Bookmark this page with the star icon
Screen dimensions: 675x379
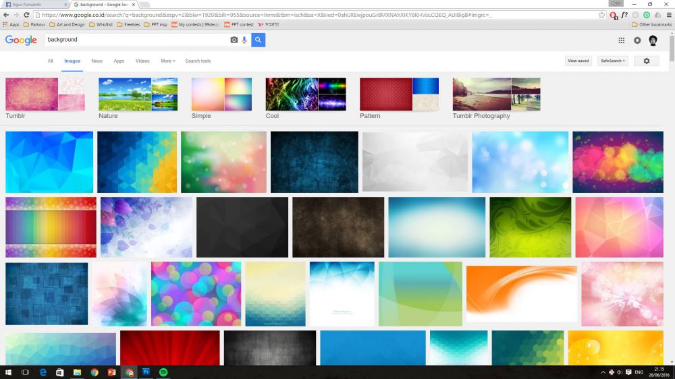[x=601, y=15]
